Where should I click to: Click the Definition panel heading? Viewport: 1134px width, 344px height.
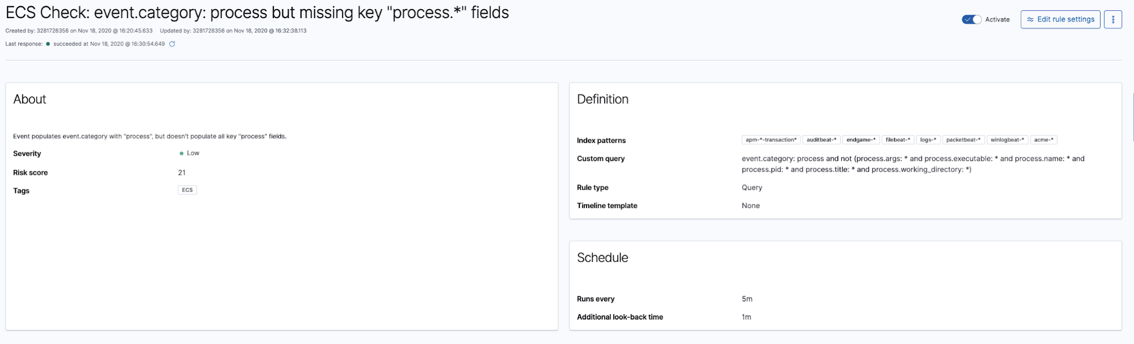602,99
